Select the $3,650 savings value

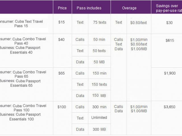point(170,107)
